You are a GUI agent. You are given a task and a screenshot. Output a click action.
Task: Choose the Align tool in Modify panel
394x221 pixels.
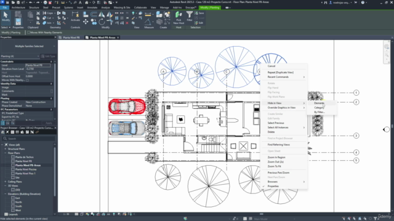point(86,15)
